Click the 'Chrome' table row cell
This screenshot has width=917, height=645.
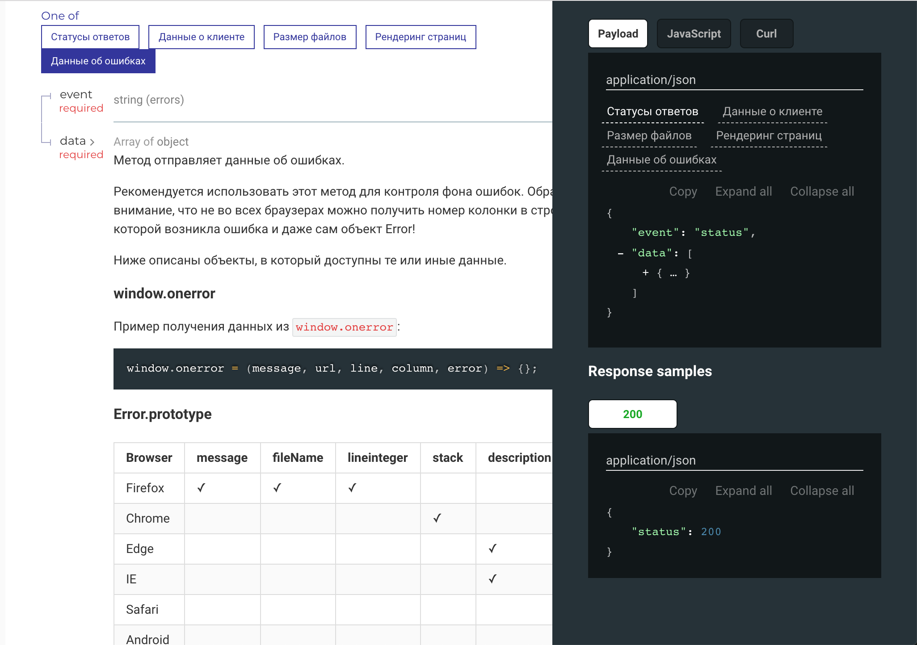[149, 519]
